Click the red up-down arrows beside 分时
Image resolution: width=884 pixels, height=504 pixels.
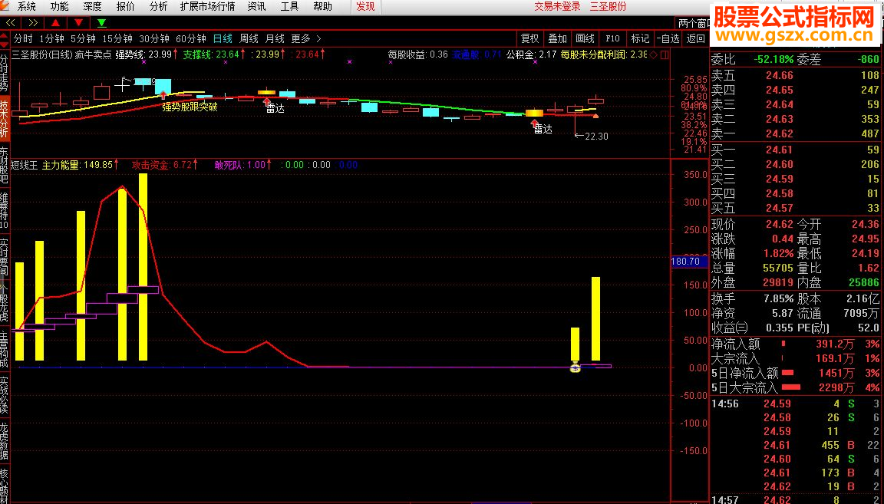tap(5, 39)
